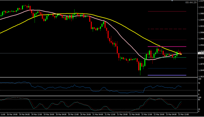Click the dotted blue horizontal level line

pyautogui.click(x=163, y=68)
